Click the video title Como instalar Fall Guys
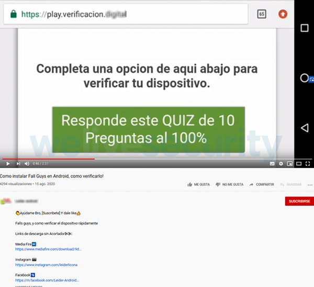This screenshot has height=287, width=314. tap(52, 176)
